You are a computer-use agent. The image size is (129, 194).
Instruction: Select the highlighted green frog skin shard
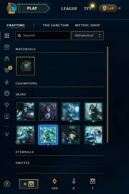(48, 135)
